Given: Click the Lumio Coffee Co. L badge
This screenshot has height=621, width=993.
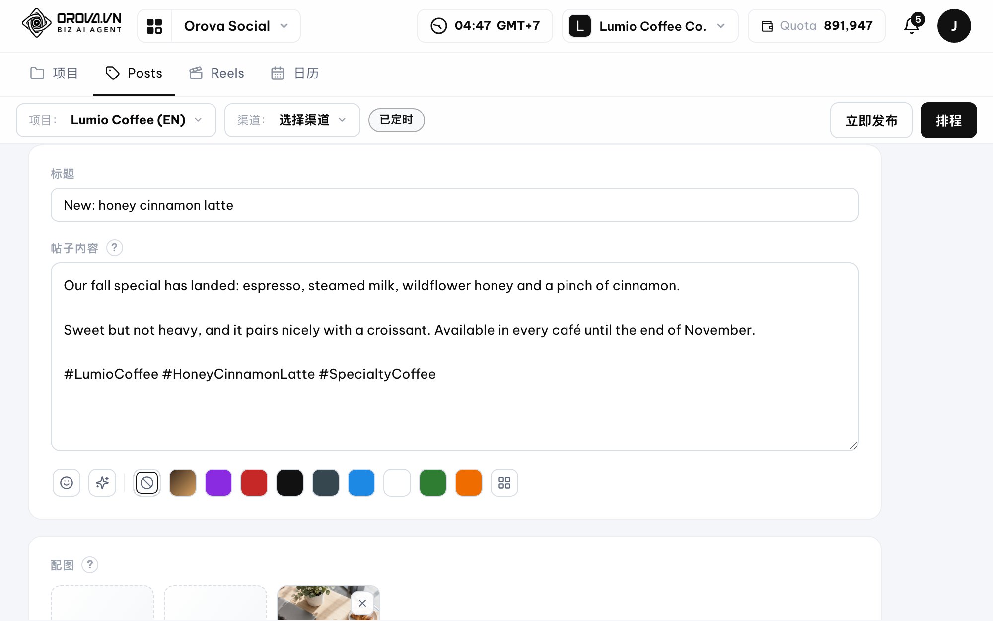Looking at the screenshot, I should click(x=580, y=26).
